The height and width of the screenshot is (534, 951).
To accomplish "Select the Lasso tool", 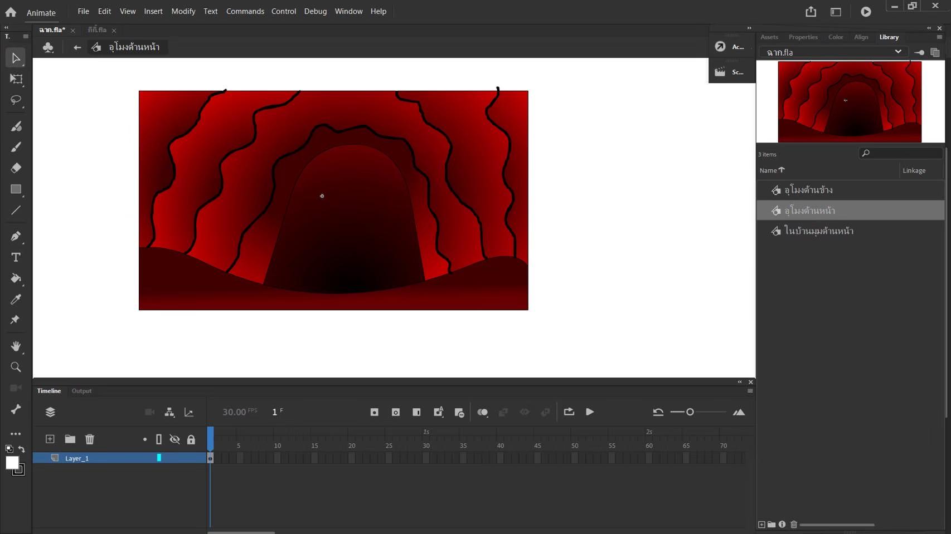I will pos(16,100).
